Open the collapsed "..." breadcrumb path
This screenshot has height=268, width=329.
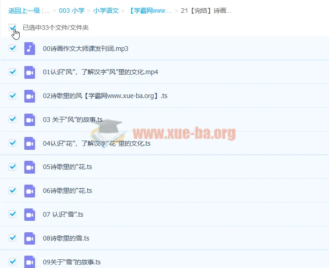coord(47,11)
